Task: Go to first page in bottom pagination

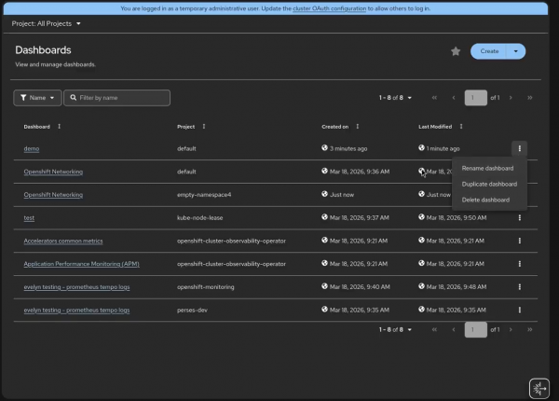Action: 434,329
